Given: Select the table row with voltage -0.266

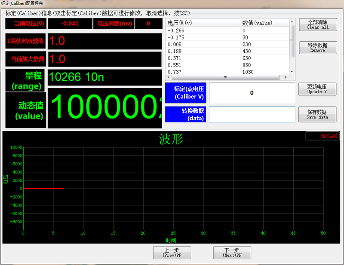Looking at the screenshot, I should (x=202, y=30).
